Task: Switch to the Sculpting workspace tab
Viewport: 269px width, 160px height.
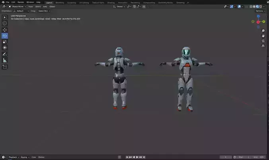Action: [x=72, y=3]
